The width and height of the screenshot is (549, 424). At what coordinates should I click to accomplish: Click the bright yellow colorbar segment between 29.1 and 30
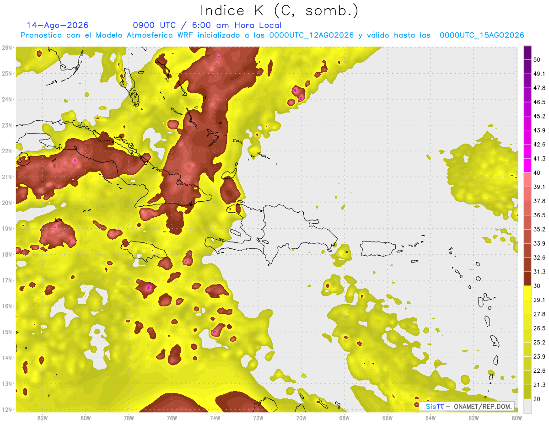(x=527, y=293)
